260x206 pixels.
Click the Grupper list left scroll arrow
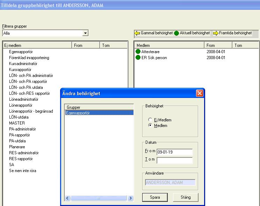(67, 198)
